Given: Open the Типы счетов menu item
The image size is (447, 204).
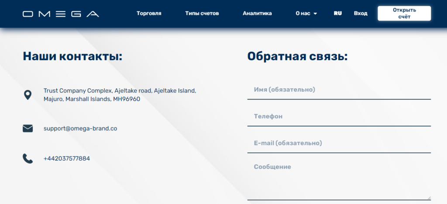Looking at the screenshot, I should pos(202,14).
